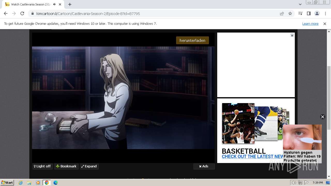Open the side panel icon
Image resolution: width=331 pixels, height=186 pixels.
coord(309,13)
